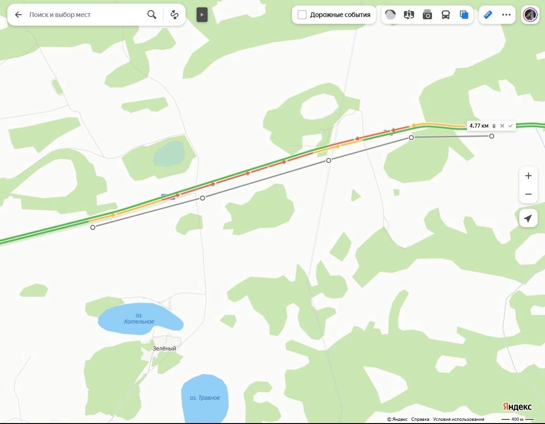Locate me with the navigation arrow
This screenshot has width=545, height=424.
[x=528, y=218]
